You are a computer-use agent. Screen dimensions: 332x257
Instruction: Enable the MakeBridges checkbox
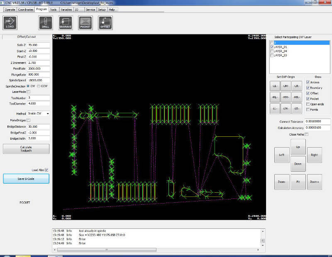coord(29,120)
